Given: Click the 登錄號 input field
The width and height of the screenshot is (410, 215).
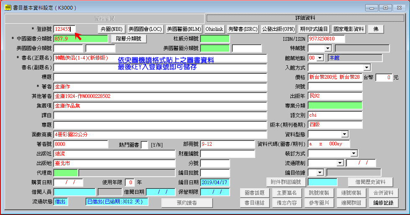Looking at the screenshot, I should point(64,29).
